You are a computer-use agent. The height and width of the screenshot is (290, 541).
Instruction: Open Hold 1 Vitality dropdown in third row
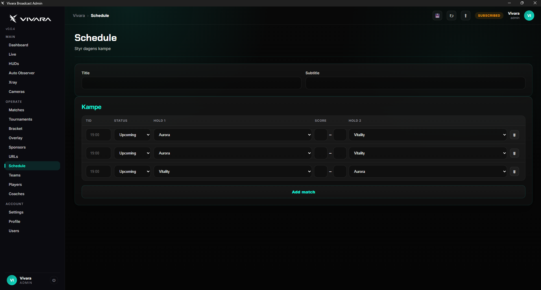[233, 171]
